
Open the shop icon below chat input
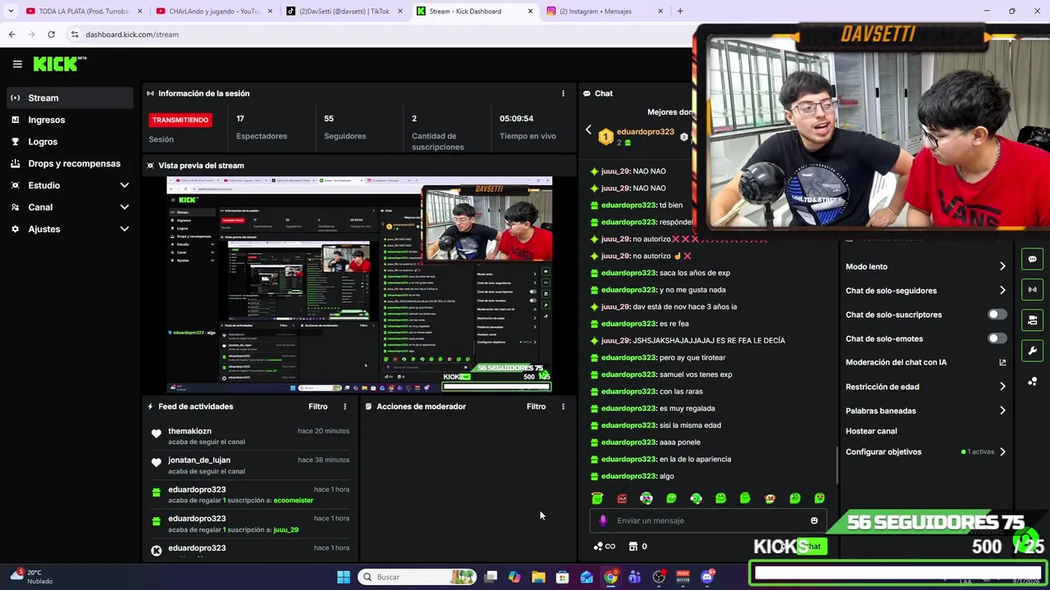(x=632, y=547)
